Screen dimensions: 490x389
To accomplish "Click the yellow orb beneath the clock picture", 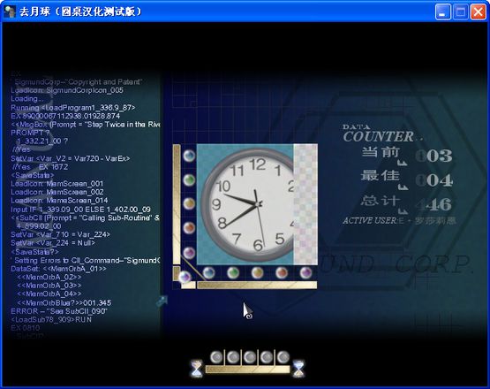I will pos(257,273).
